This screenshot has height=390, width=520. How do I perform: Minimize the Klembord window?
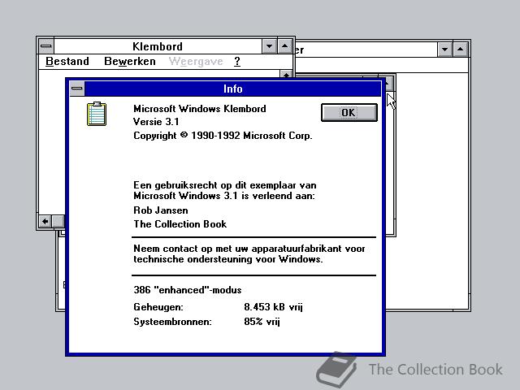pos(269,46)
